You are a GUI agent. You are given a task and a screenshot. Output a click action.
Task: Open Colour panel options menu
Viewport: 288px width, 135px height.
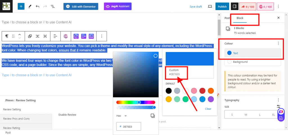(x=278, y=44)
